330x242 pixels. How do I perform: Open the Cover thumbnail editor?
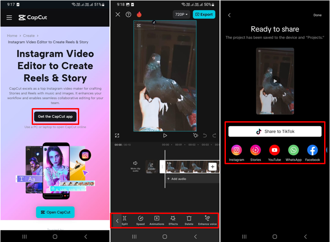click(x=152, y=167)
